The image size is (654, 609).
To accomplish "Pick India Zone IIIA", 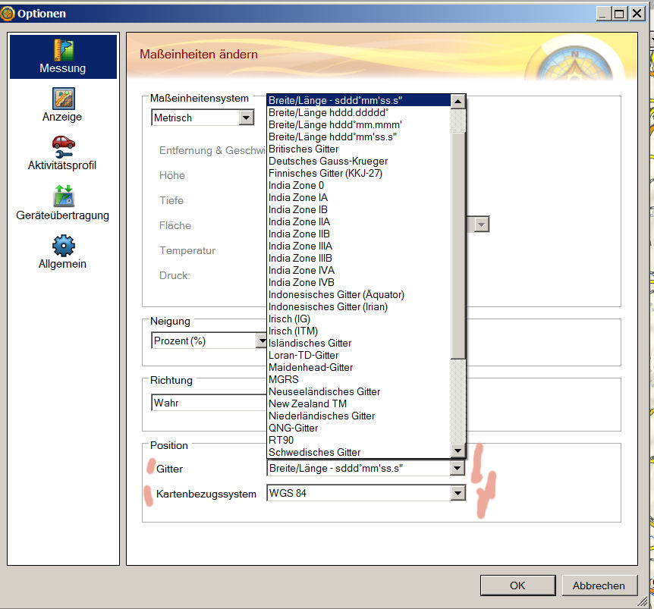I will tap(359, 246).
